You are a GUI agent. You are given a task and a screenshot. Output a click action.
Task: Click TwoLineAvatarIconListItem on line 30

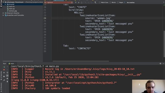pos(97,35)
